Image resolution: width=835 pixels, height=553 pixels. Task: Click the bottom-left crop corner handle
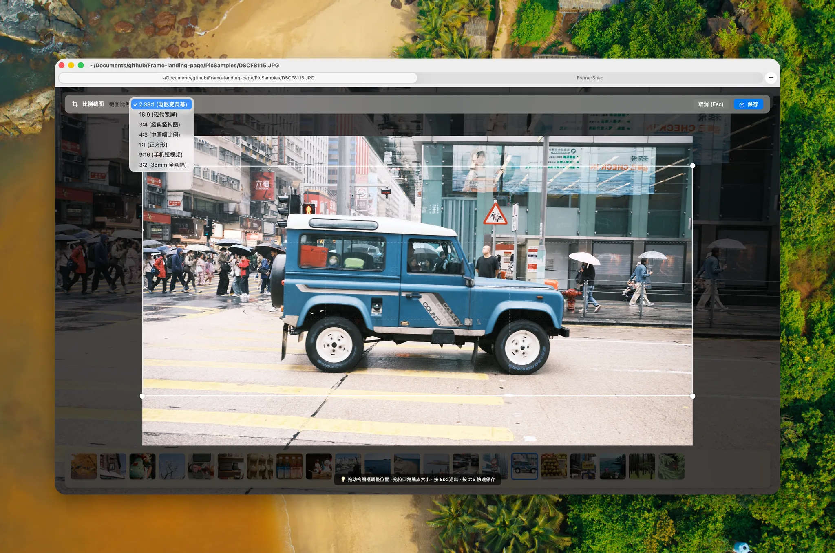click(x=142, y=396)
